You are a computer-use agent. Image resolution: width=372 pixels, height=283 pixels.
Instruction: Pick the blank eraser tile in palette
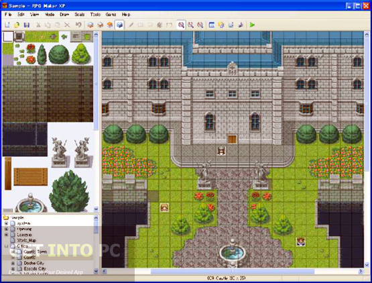[8, 37]
